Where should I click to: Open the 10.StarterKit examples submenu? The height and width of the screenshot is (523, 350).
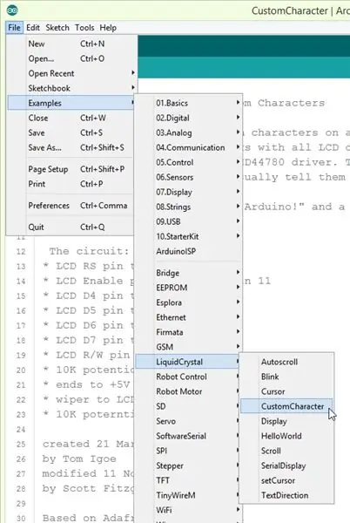coord(188,236)
